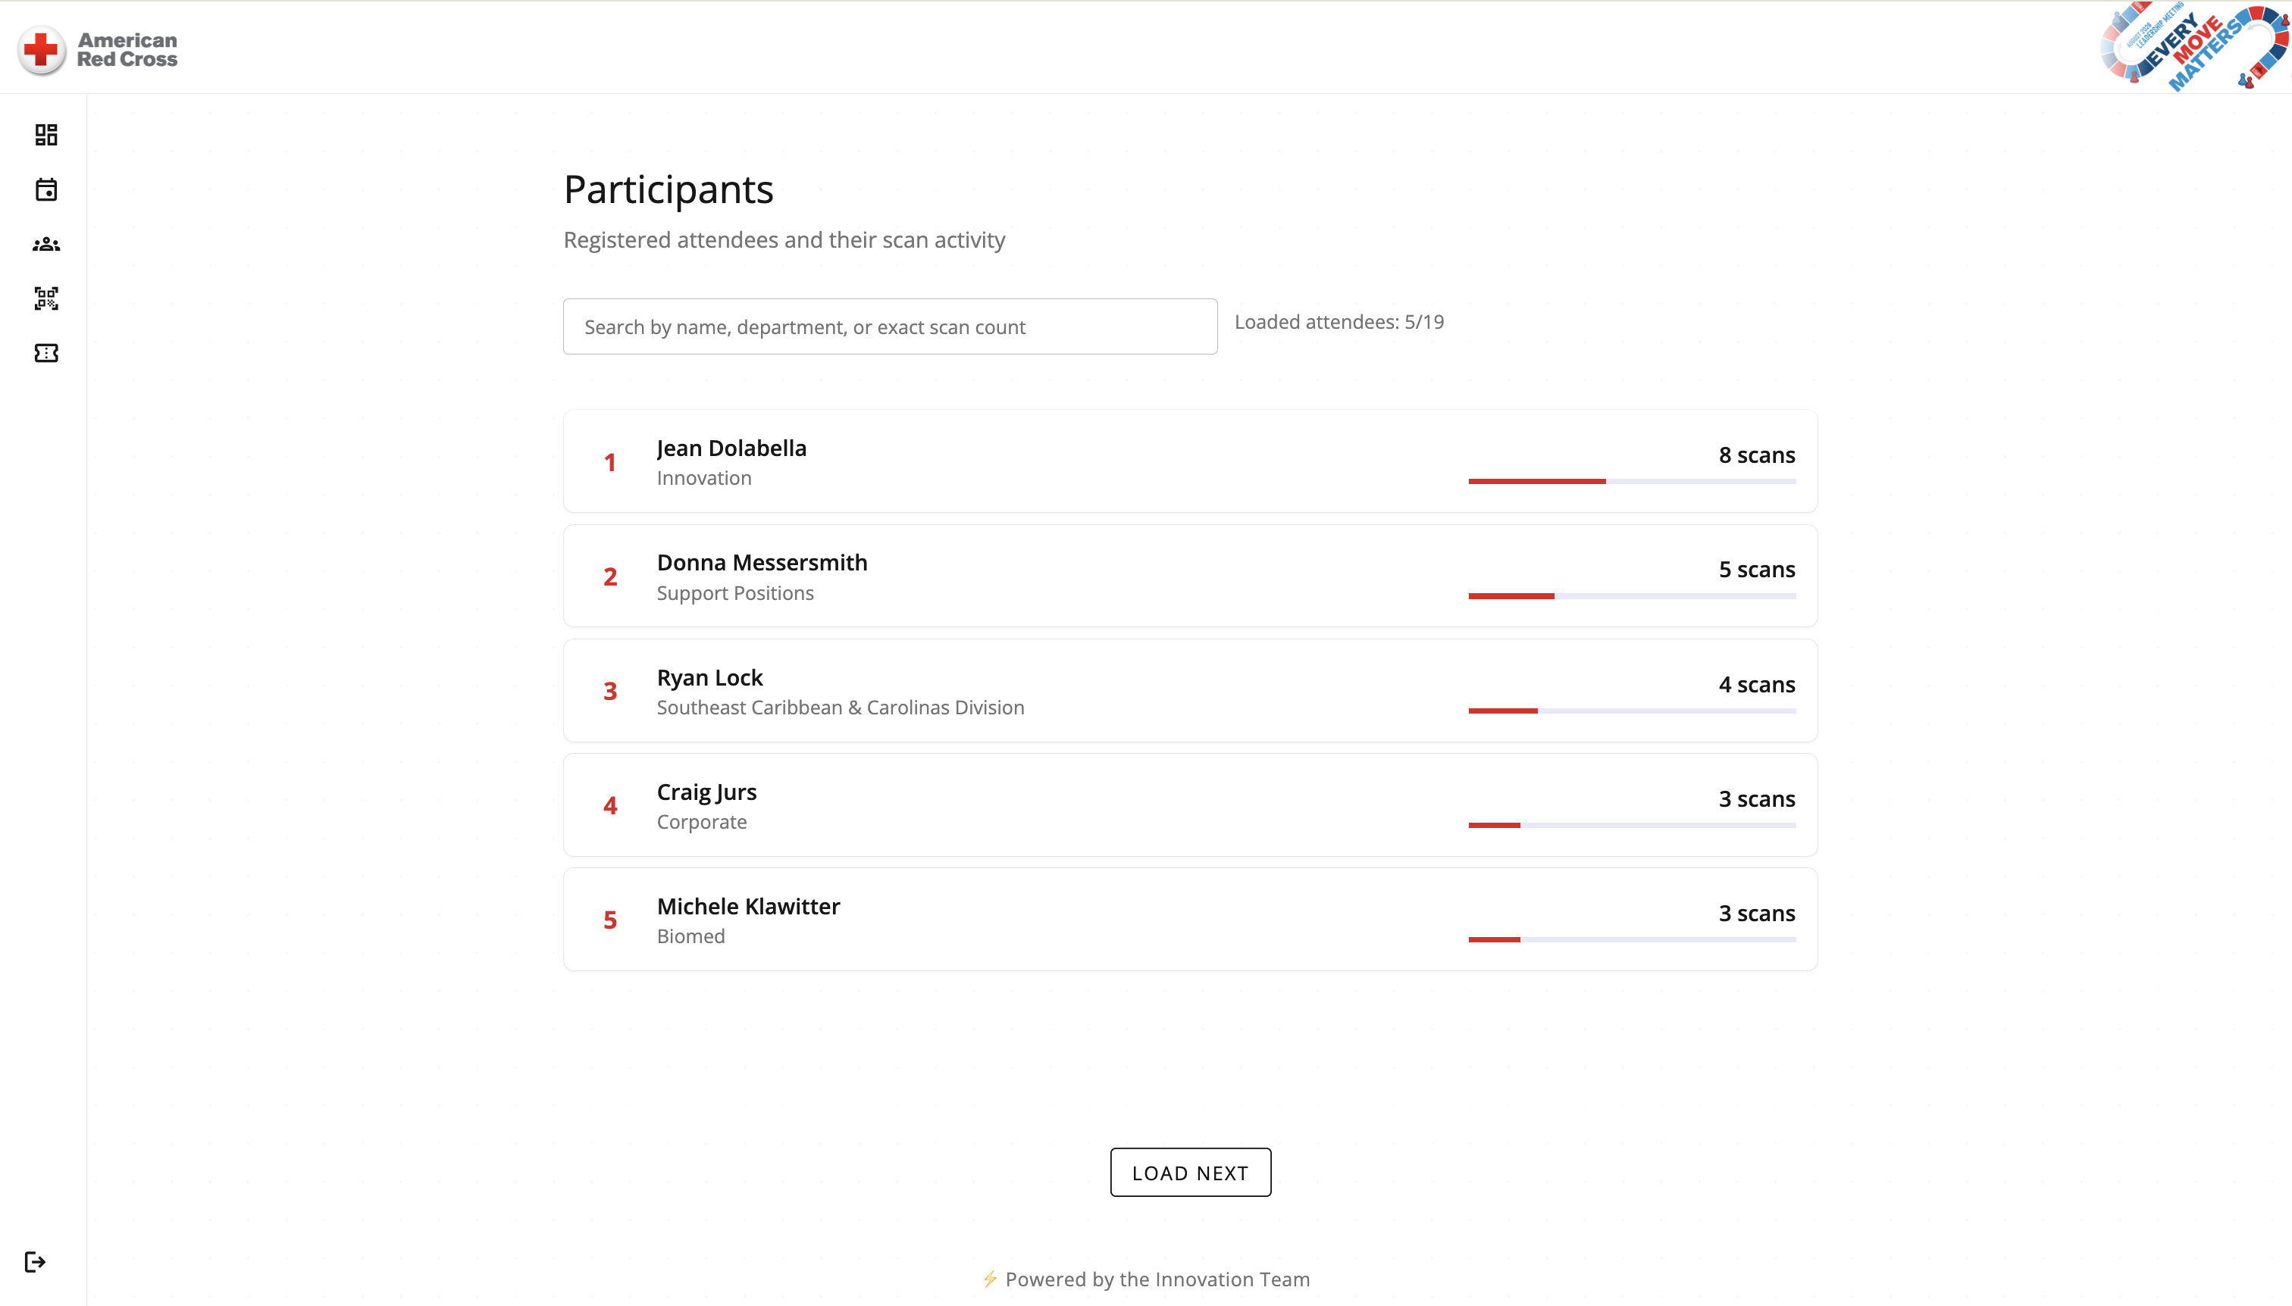Click the rank number 3 badge
This screenshot has width=2292, height=1306.
[610, 691]
